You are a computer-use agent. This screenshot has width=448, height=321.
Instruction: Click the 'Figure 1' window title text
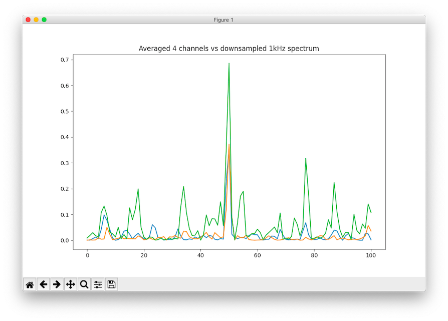point(223,20)
